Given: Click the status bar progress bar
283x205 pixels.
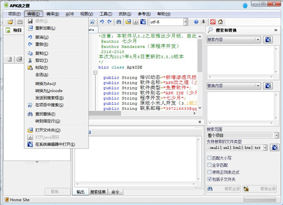Looking at the screenshot, I should [x=260, y=199].
